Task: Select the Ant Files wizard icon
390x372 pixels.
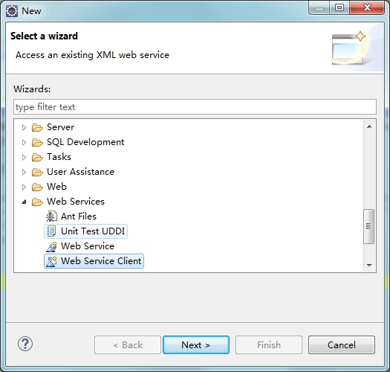Action: pos(51,217)
